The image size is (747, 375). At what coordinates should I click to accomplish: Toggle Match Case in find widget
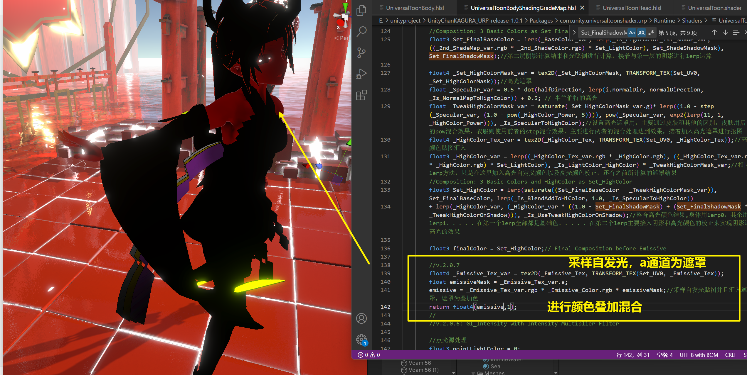tap(632, 33)
